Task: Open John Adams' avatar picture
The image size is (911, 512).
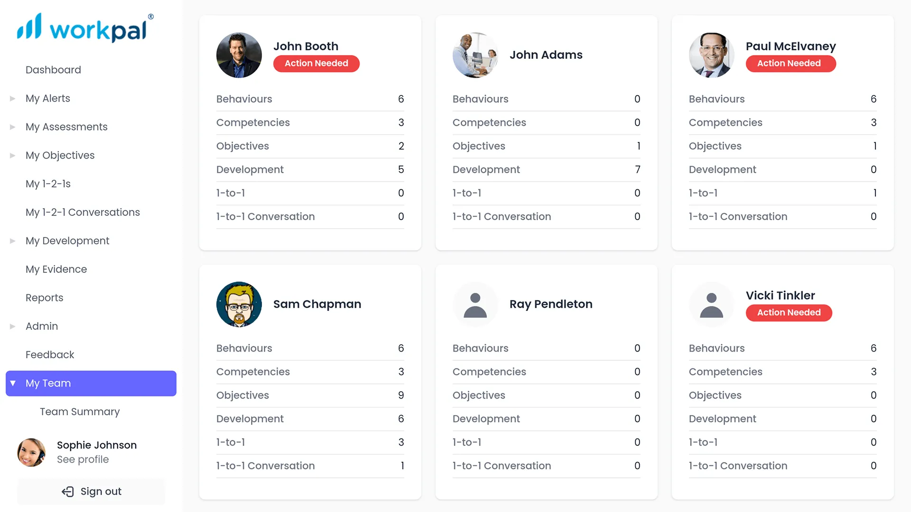Action: (x=475, y=55)
